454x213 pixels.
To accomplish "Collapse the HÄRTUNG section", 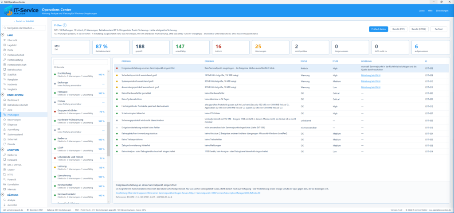I will (x=3, y=195).
